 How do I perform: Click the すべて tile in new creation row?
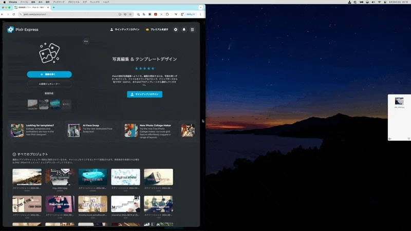click(x=66, y=104)
